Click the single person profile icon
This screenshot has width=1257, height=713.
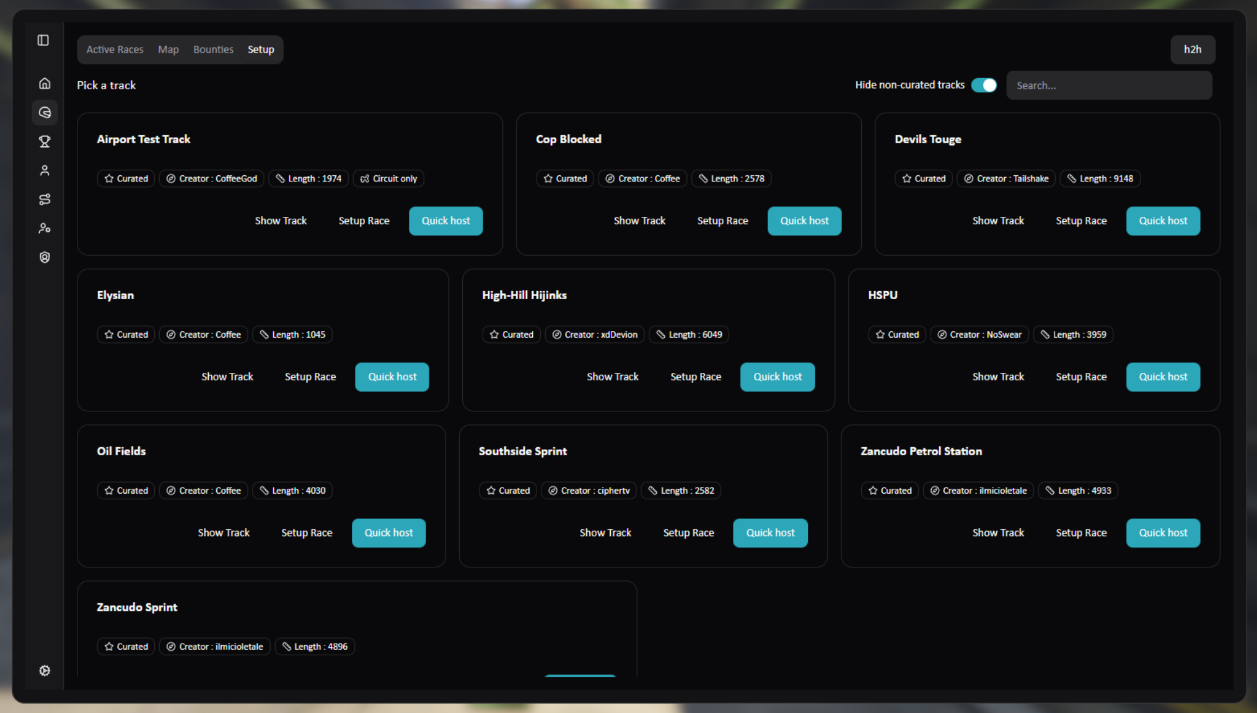[45, 170]
